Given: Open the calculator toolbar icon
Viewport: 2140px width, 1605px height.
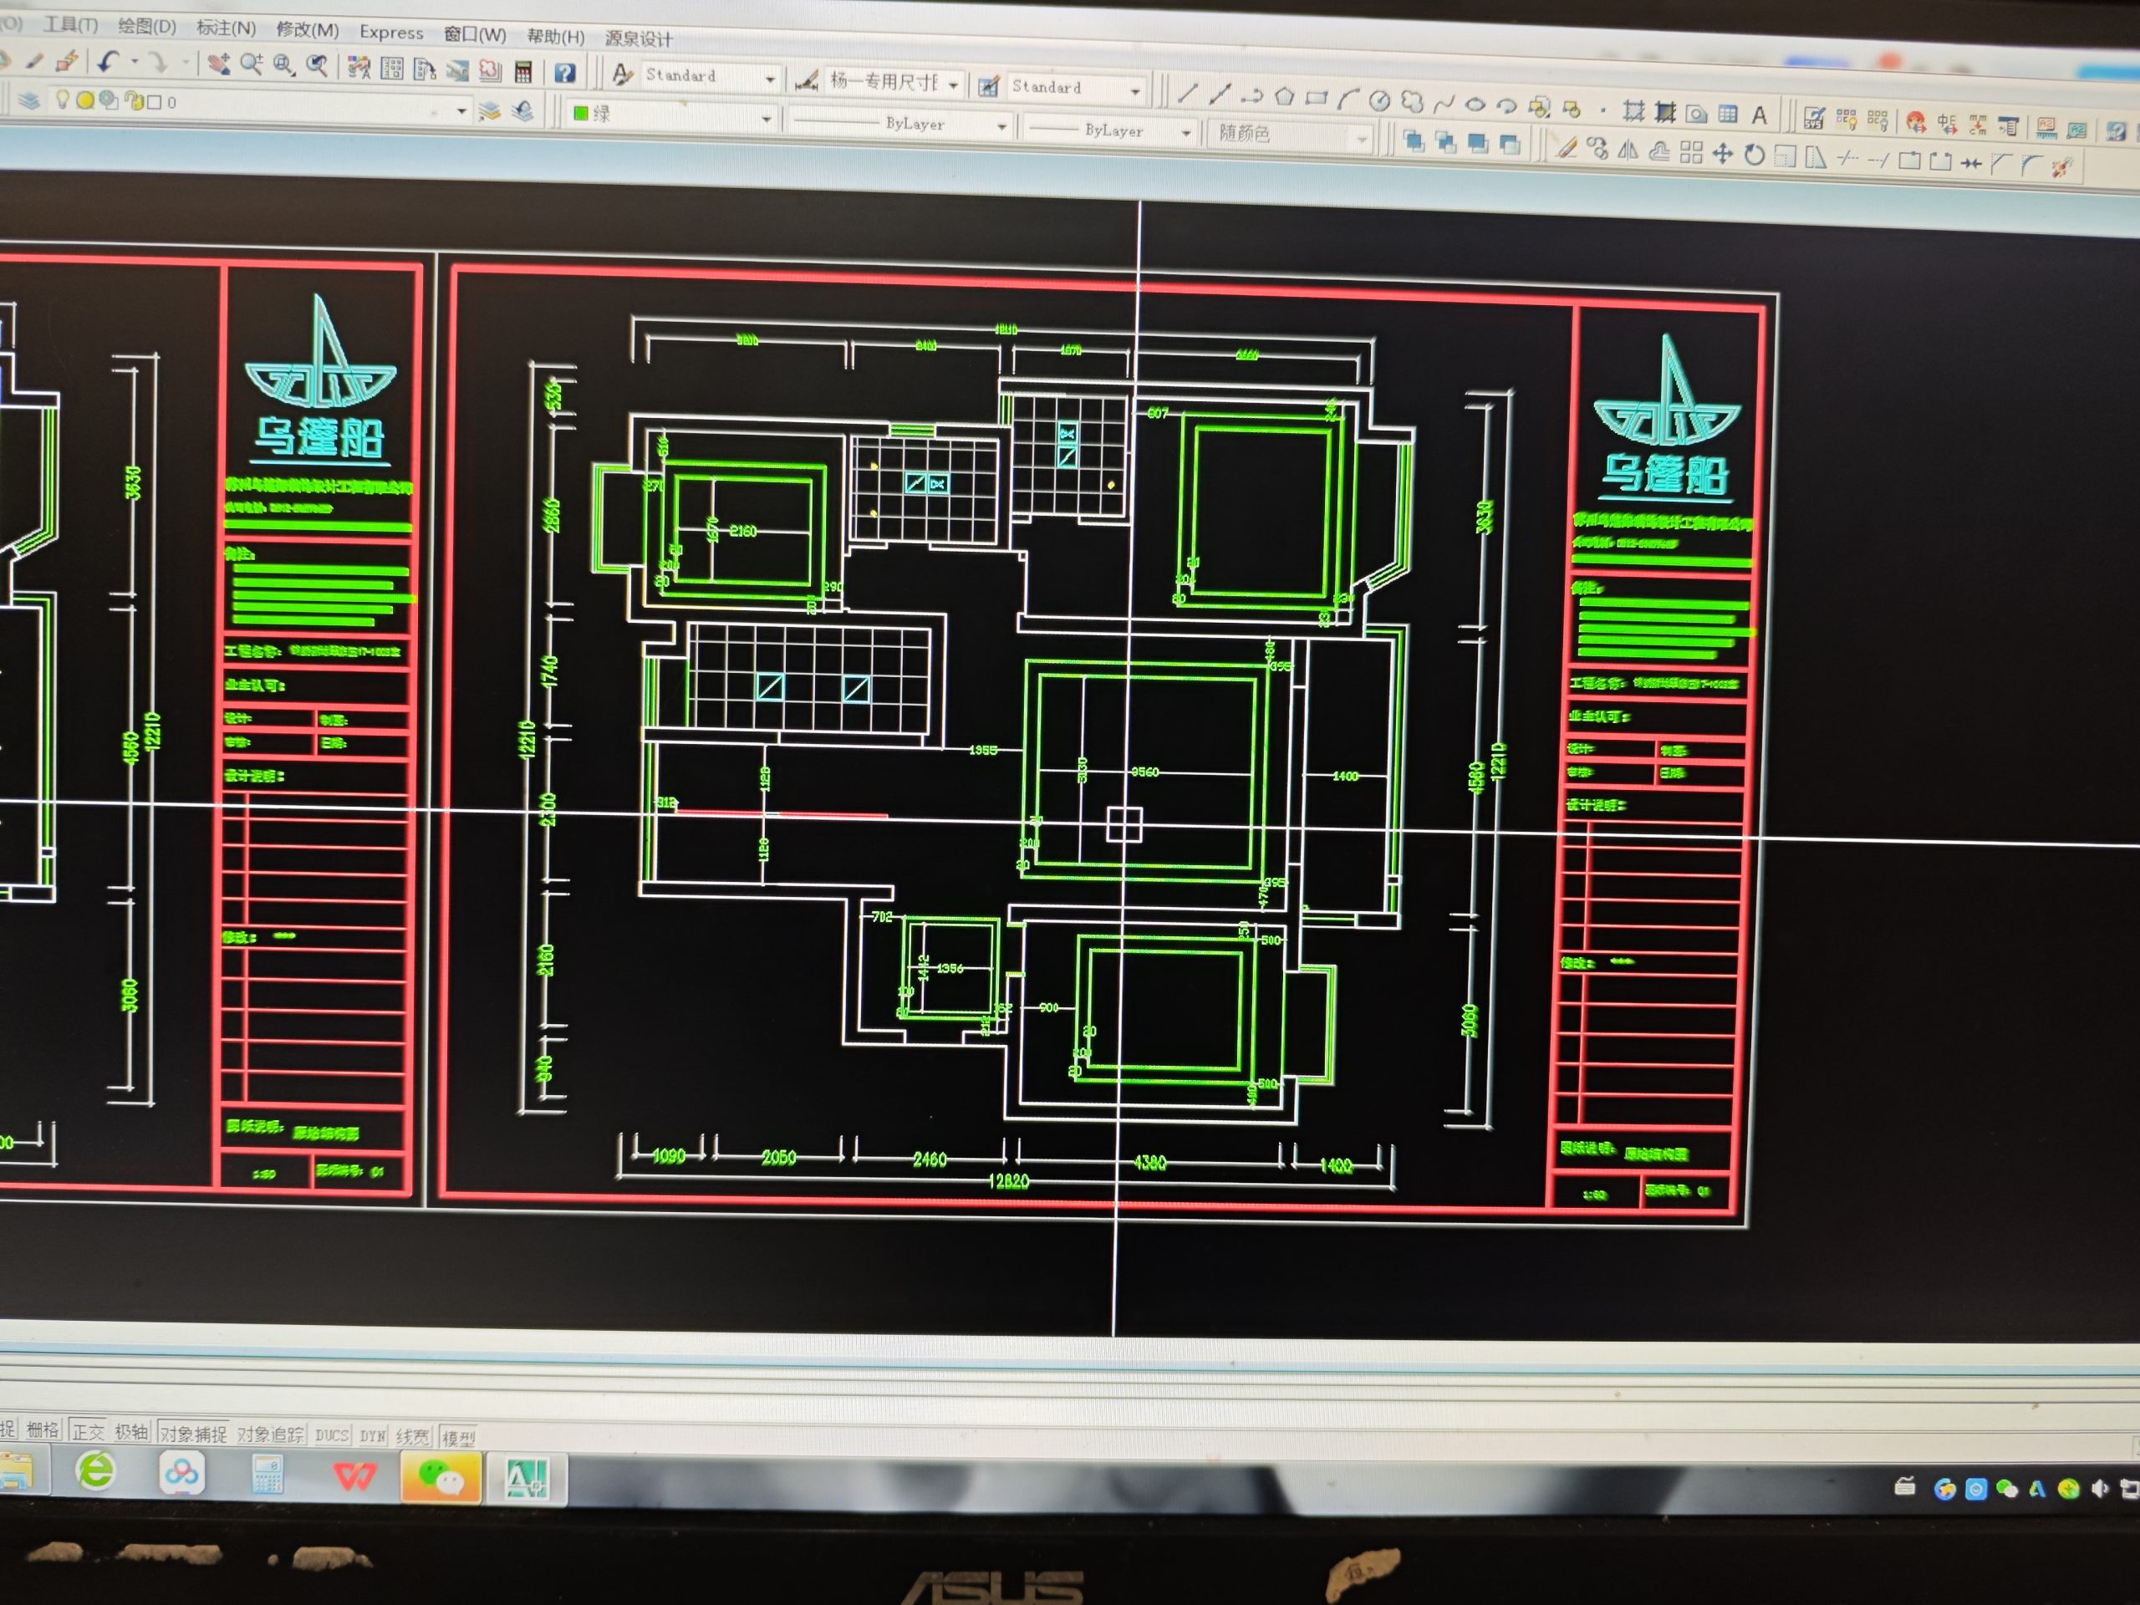Looking at the screenshot, I should coord(523,70).
